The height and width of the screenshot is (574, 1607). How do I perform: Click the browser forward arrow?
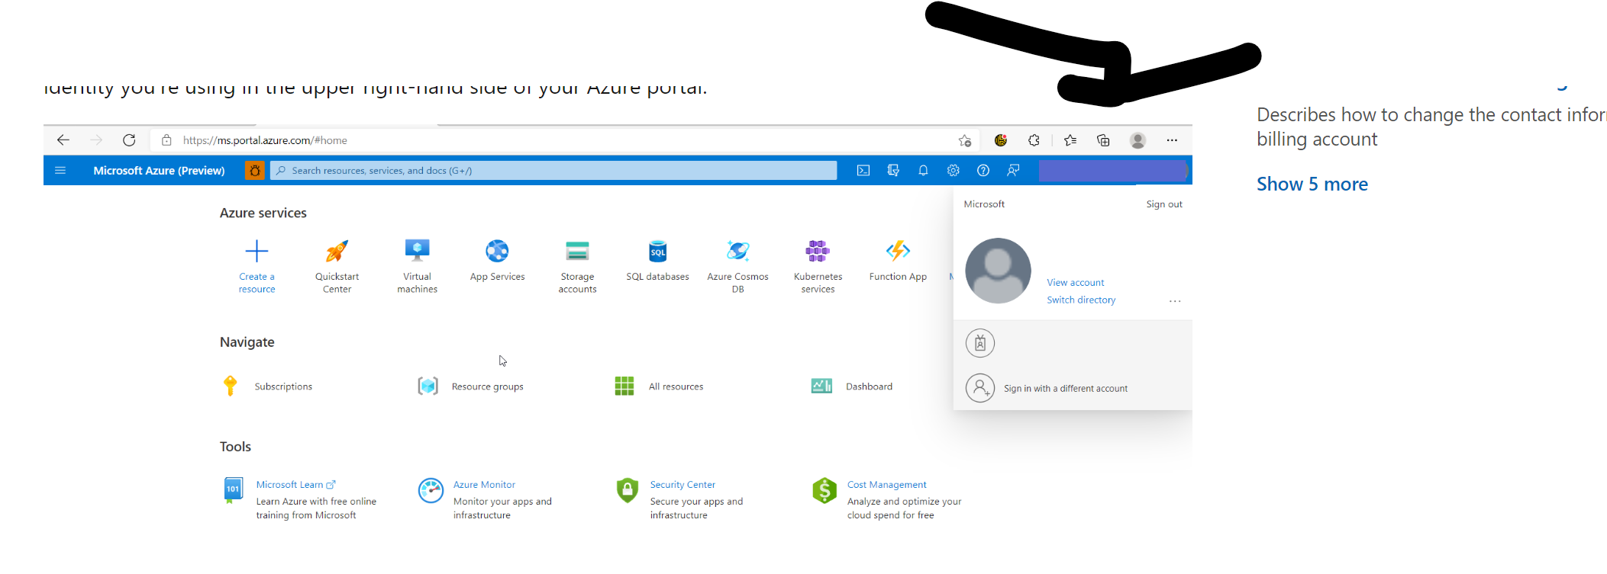(96, 140)
